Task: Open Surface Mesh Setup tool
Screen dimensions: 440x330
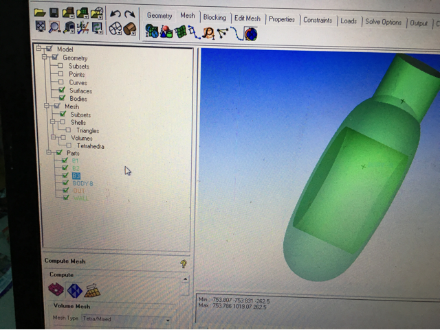Action: (180, 32)
